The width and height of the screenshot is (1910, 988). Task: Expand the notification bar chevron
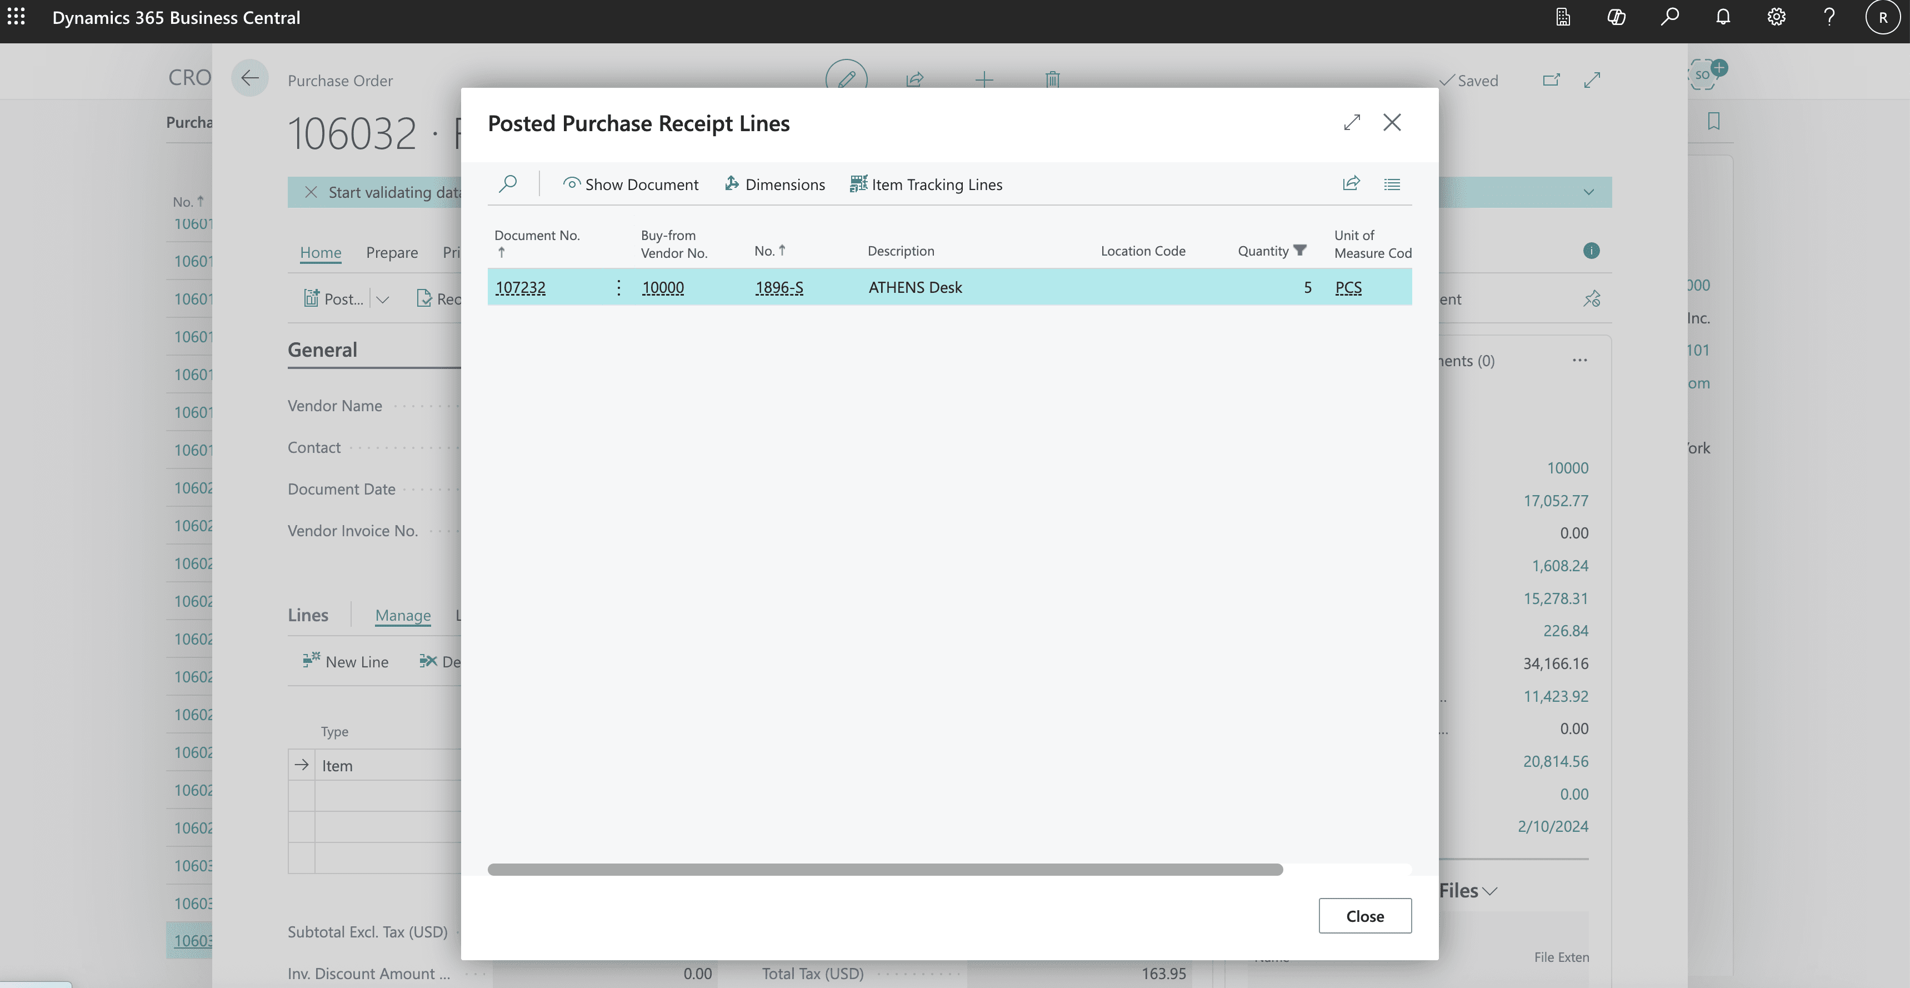(x=1588, y=192)
